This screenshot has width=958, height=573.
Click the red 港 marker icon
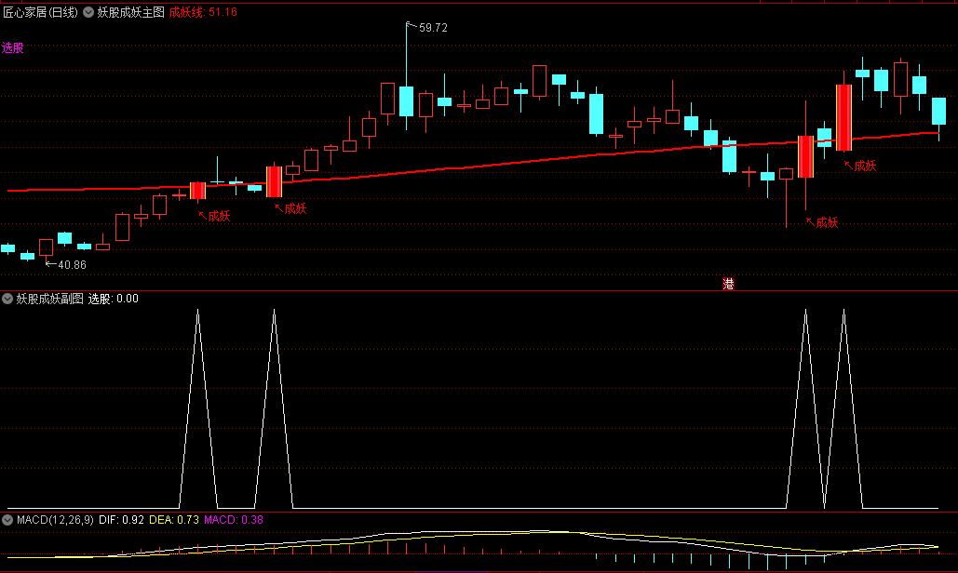728,284
